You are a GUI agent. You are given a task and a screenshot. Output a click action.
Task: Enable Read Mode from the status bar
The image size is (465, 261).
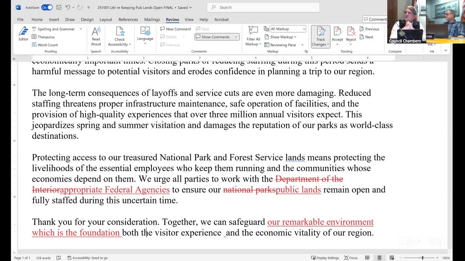367,257
